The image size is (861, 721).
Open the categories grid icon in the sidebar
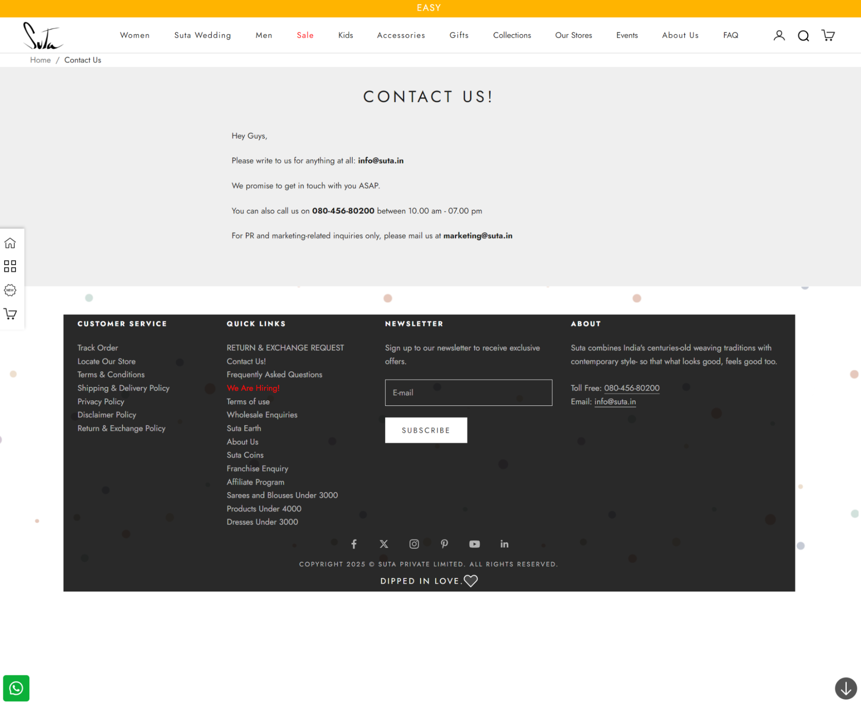click(9, 266)
